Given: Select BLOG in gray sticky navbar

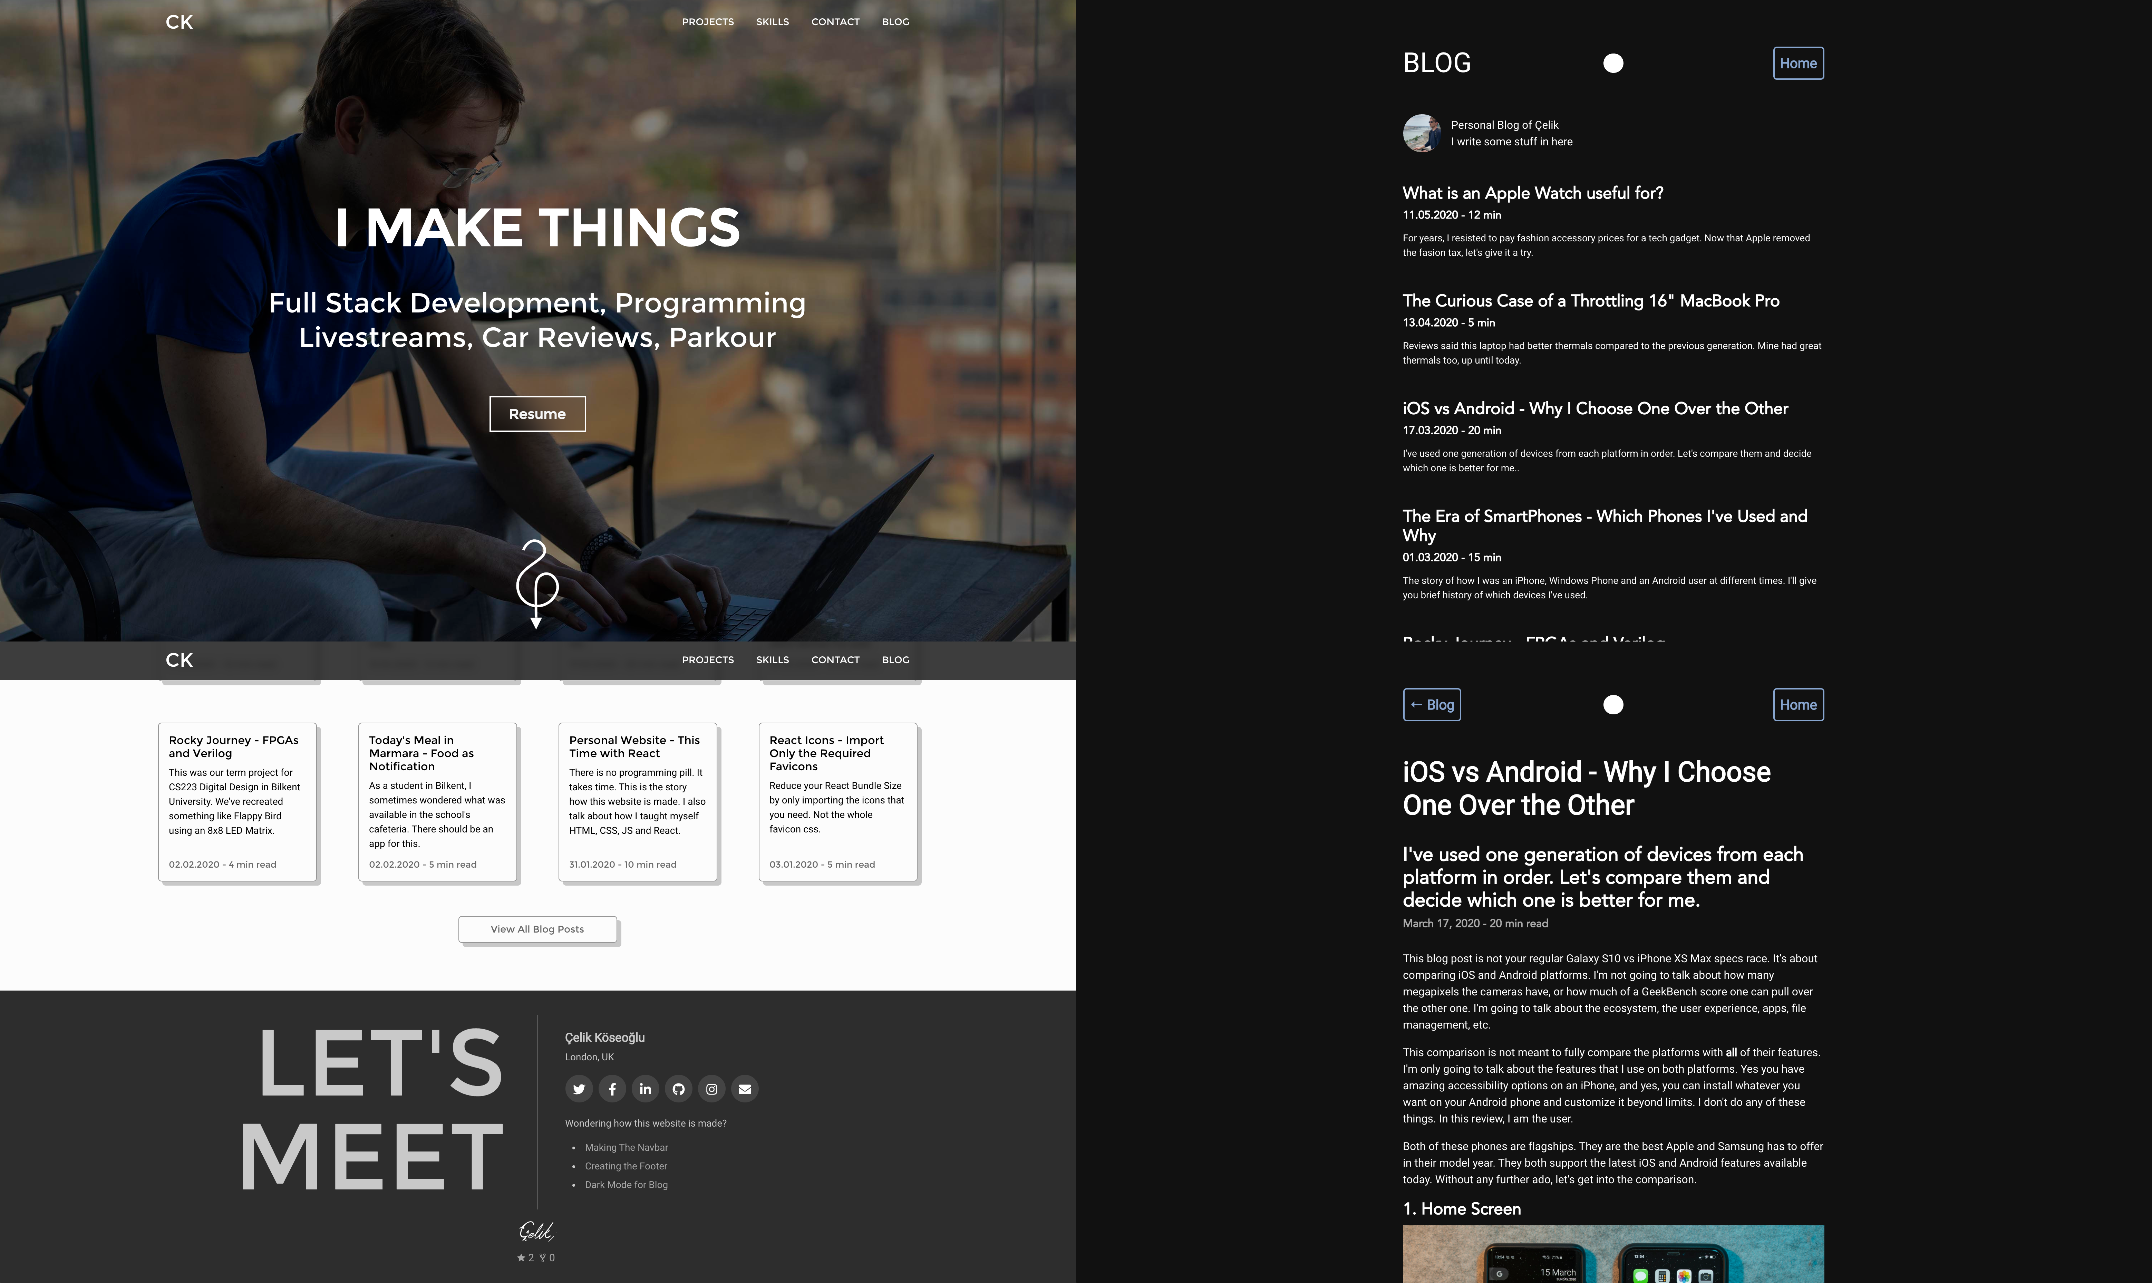Looking at the screenshot, I should point(895,660).
